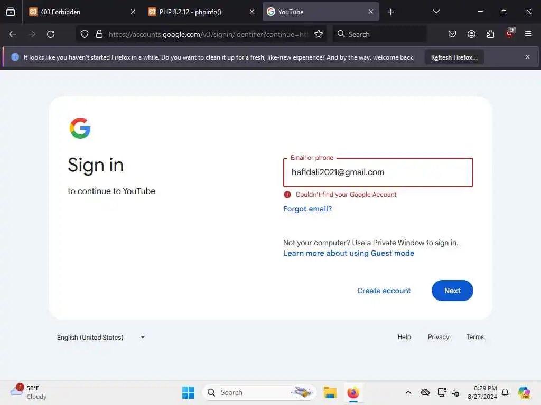Click the "Couldn't find your Google Account" message

(x=346, y=195)
